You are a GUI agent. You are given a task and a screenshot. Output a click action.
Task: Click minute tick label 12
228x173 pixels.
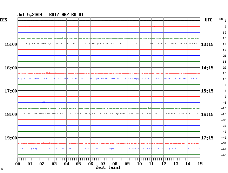(x=163, y=164)
